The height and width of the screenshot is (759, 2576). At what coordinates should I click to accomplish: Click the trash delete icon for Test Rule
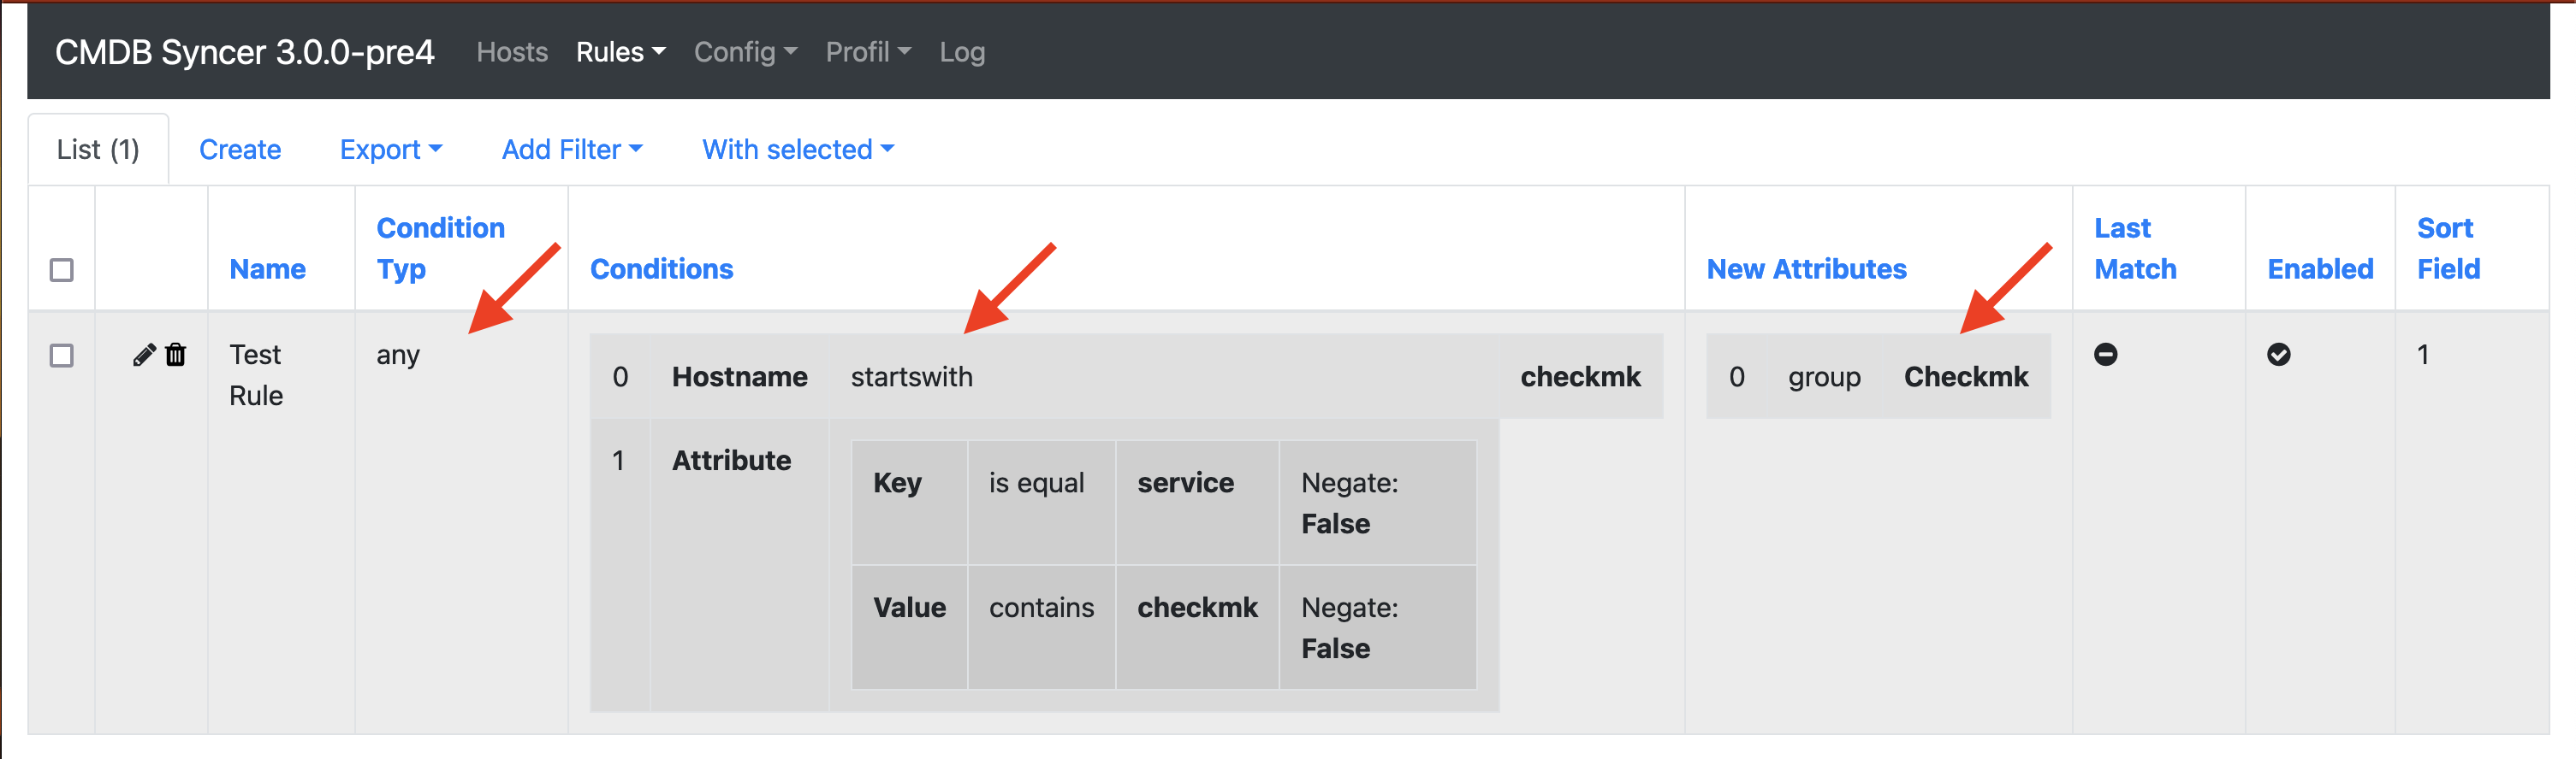click(x=176, y=355)
